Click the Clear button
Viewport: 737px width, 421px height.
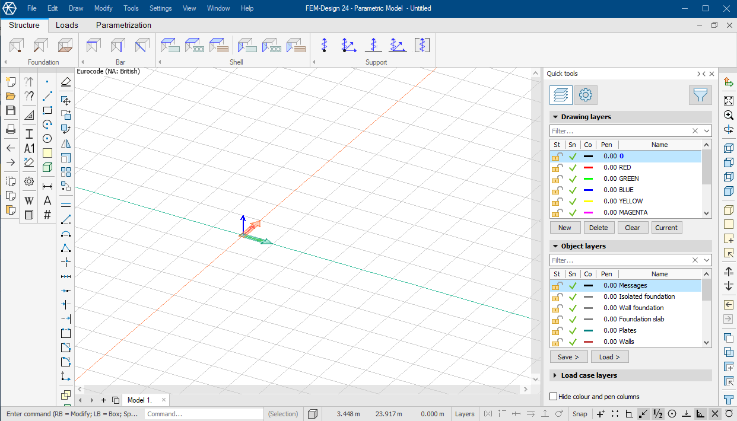(x=633, y=228)
